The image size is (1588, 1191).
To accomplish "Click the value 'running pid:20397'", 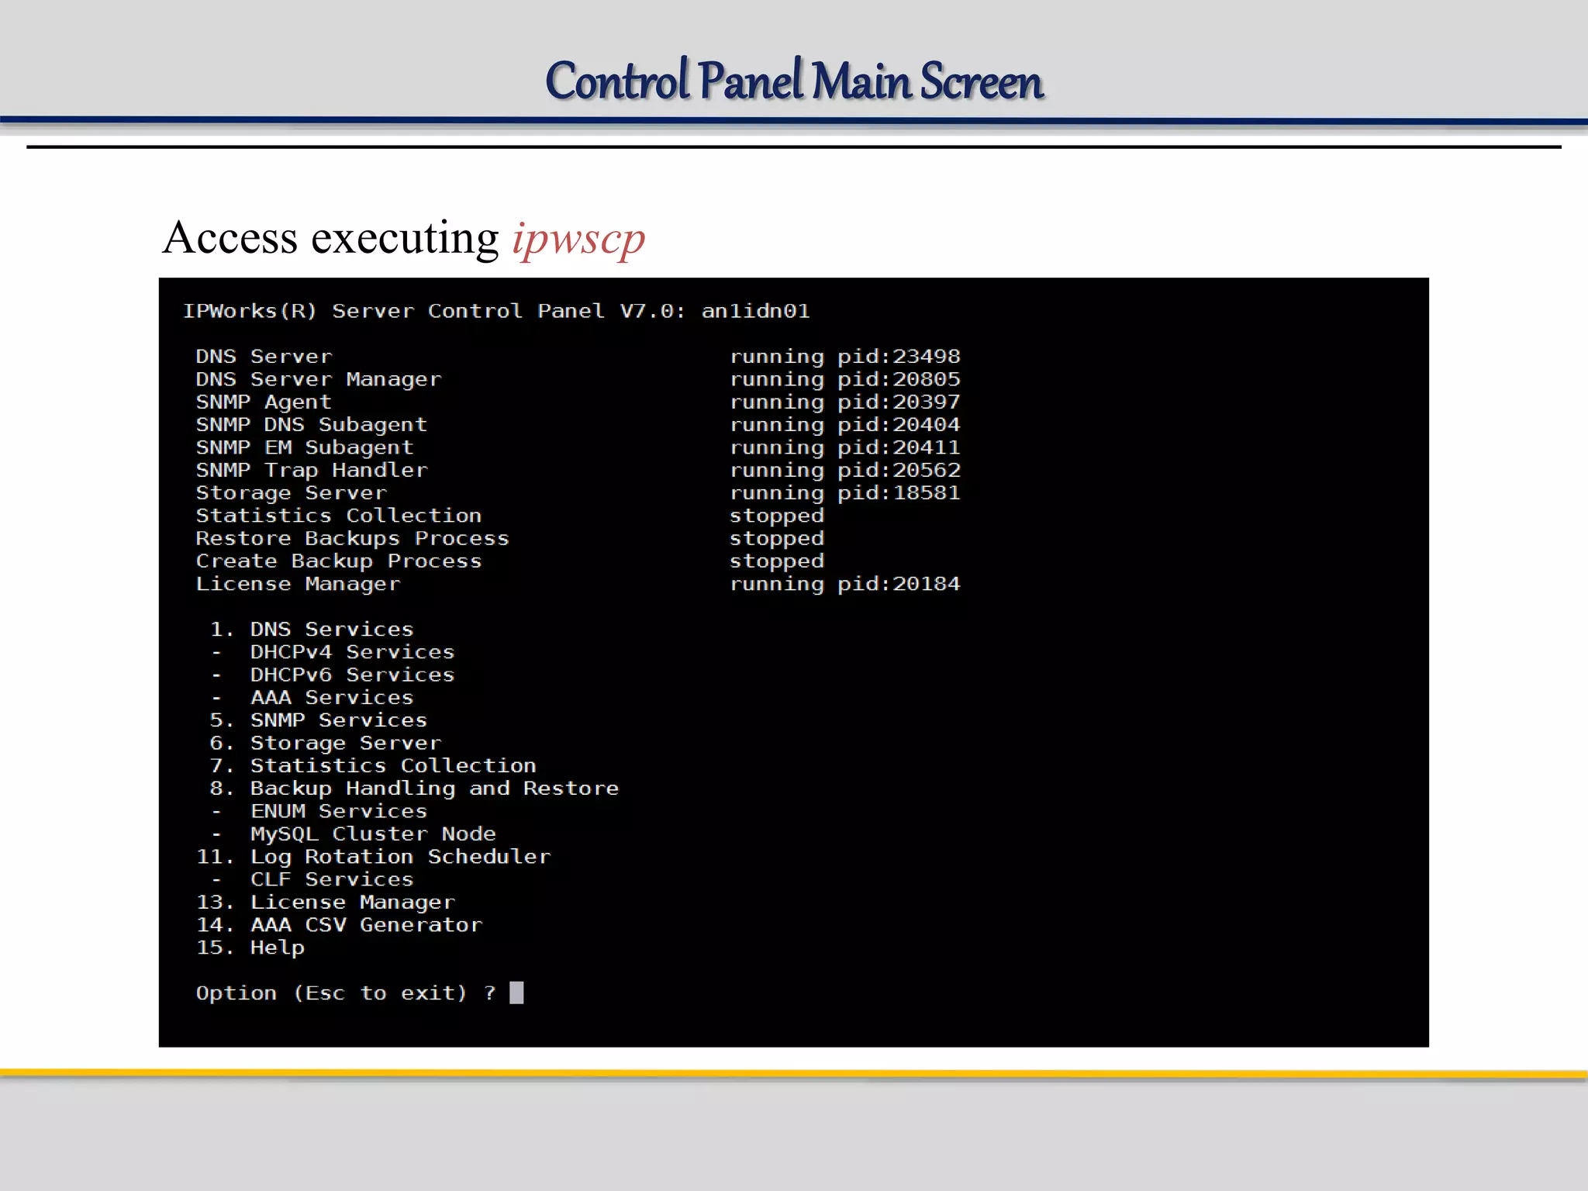I will click(845, 402).
